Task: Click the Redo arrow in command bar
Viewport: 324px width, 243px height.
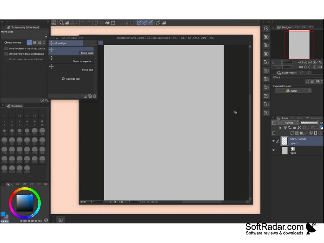Action: coord(89,22)
